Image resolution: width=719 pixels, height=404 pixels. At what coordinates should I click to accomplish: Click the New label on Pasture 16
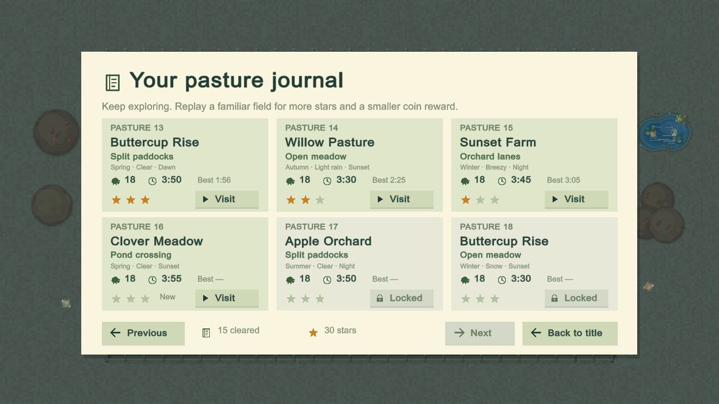tap(168, 297)
